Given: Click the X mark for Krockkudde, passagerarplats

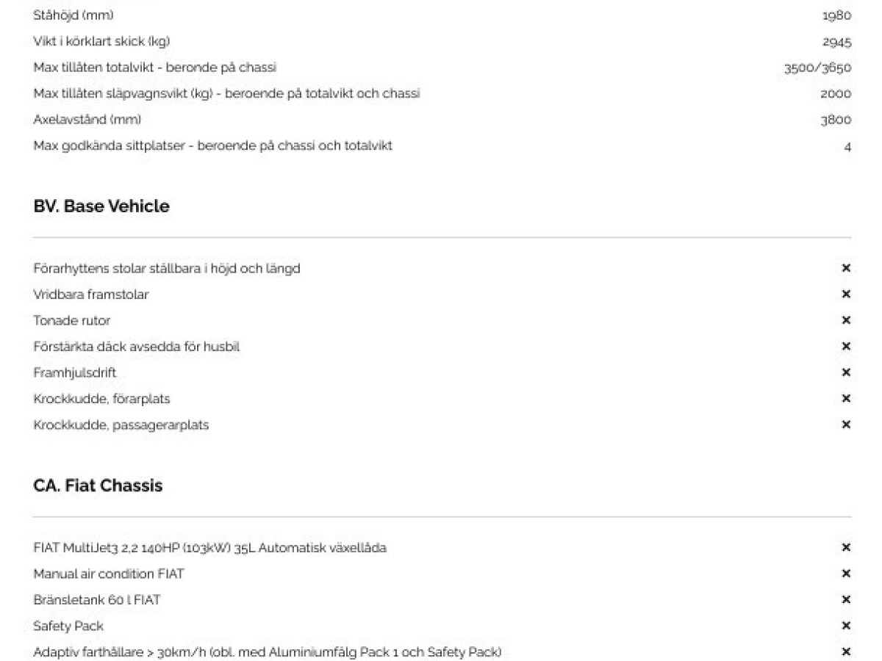Looking at the screenshot, I should tap(846, 425).
